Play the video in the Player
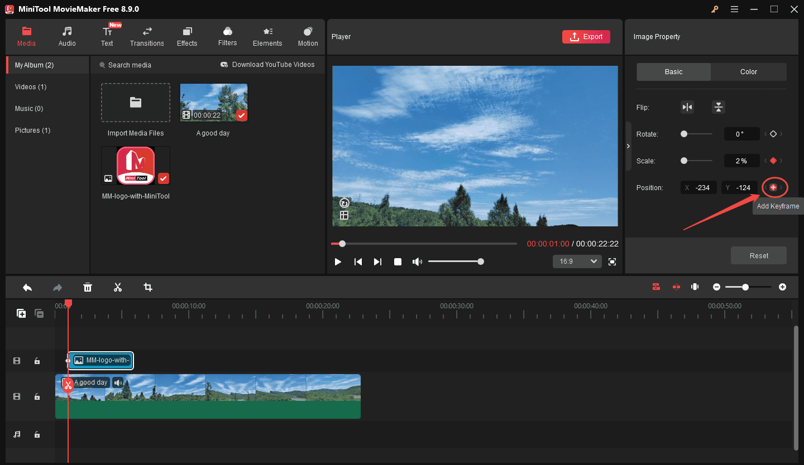This screenshot has width=804, height=465. (338, 261)
